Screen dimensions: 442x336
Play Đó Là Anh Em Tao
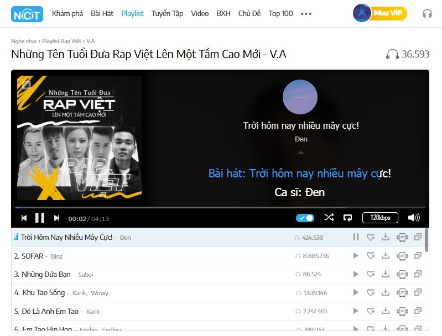(356, 311)
